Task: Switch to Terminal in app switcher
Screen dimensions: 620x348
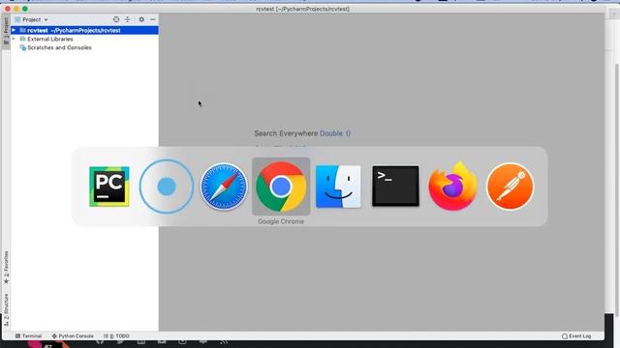Action: [x=395, y=187]
